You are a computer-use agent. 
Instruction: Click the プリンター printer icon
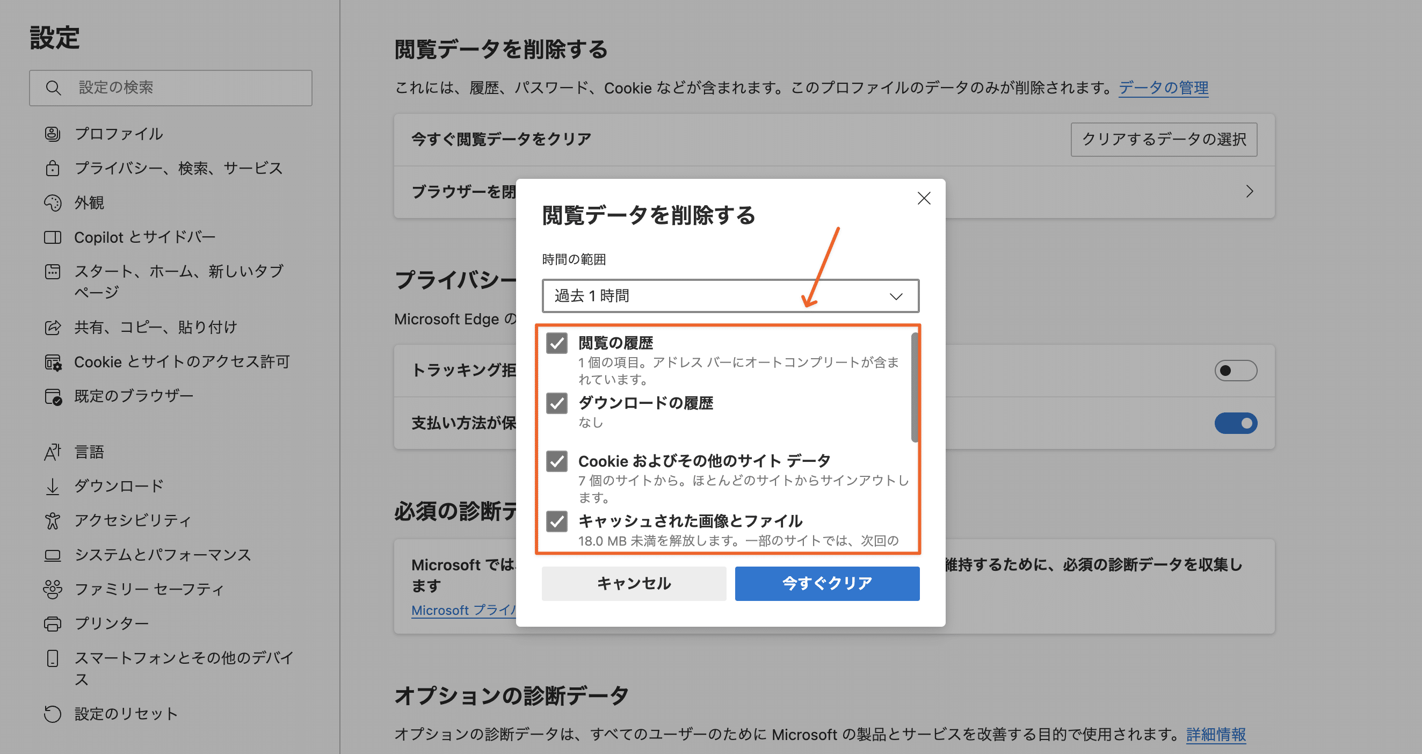[x=53, y=623]
